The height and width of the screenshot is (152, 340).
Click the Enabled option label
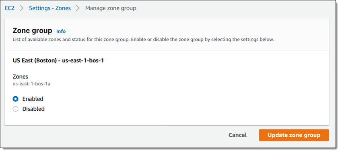[x=33, y=99]
